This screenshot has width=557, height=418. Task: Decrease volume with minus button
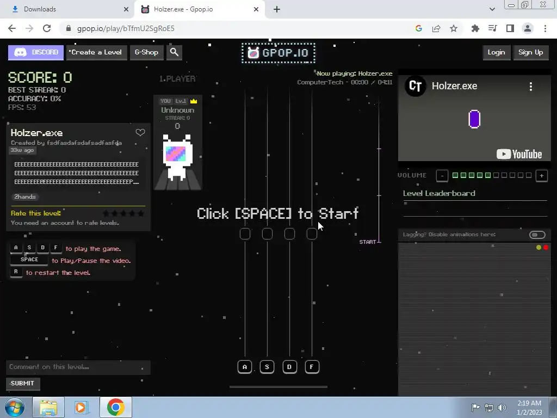point(442,176)
